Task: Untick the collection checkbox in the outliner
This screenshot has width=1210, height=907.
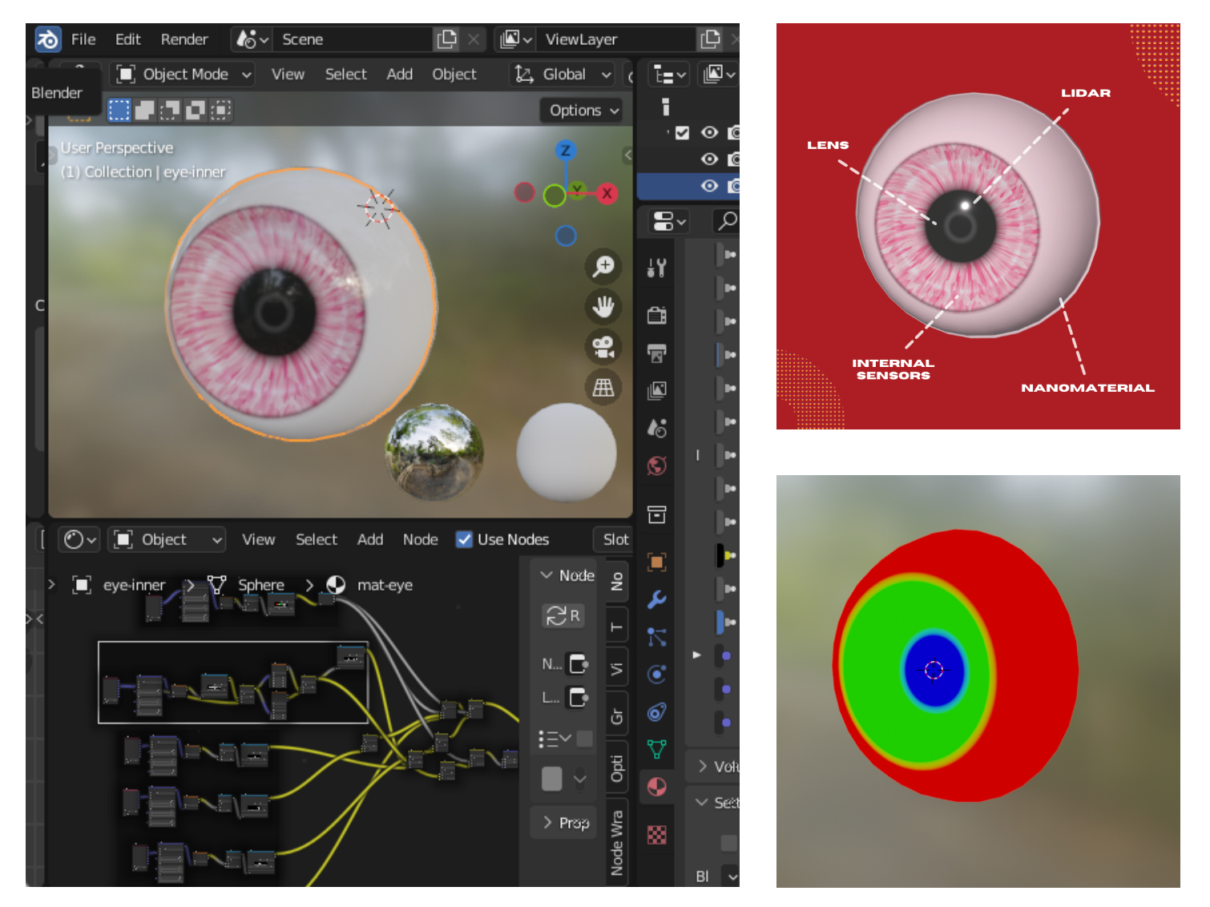Action: [682, 133]
